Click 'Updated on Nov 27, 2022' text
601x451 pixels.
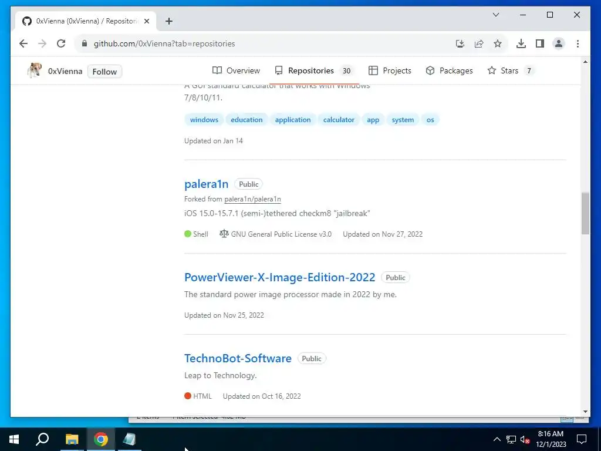pyautogui.click(x=383, y=234)
